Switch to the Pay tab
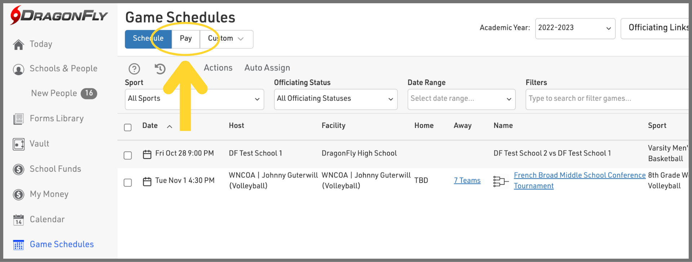The width and height of the screenshot is (692, 262). 186,39
